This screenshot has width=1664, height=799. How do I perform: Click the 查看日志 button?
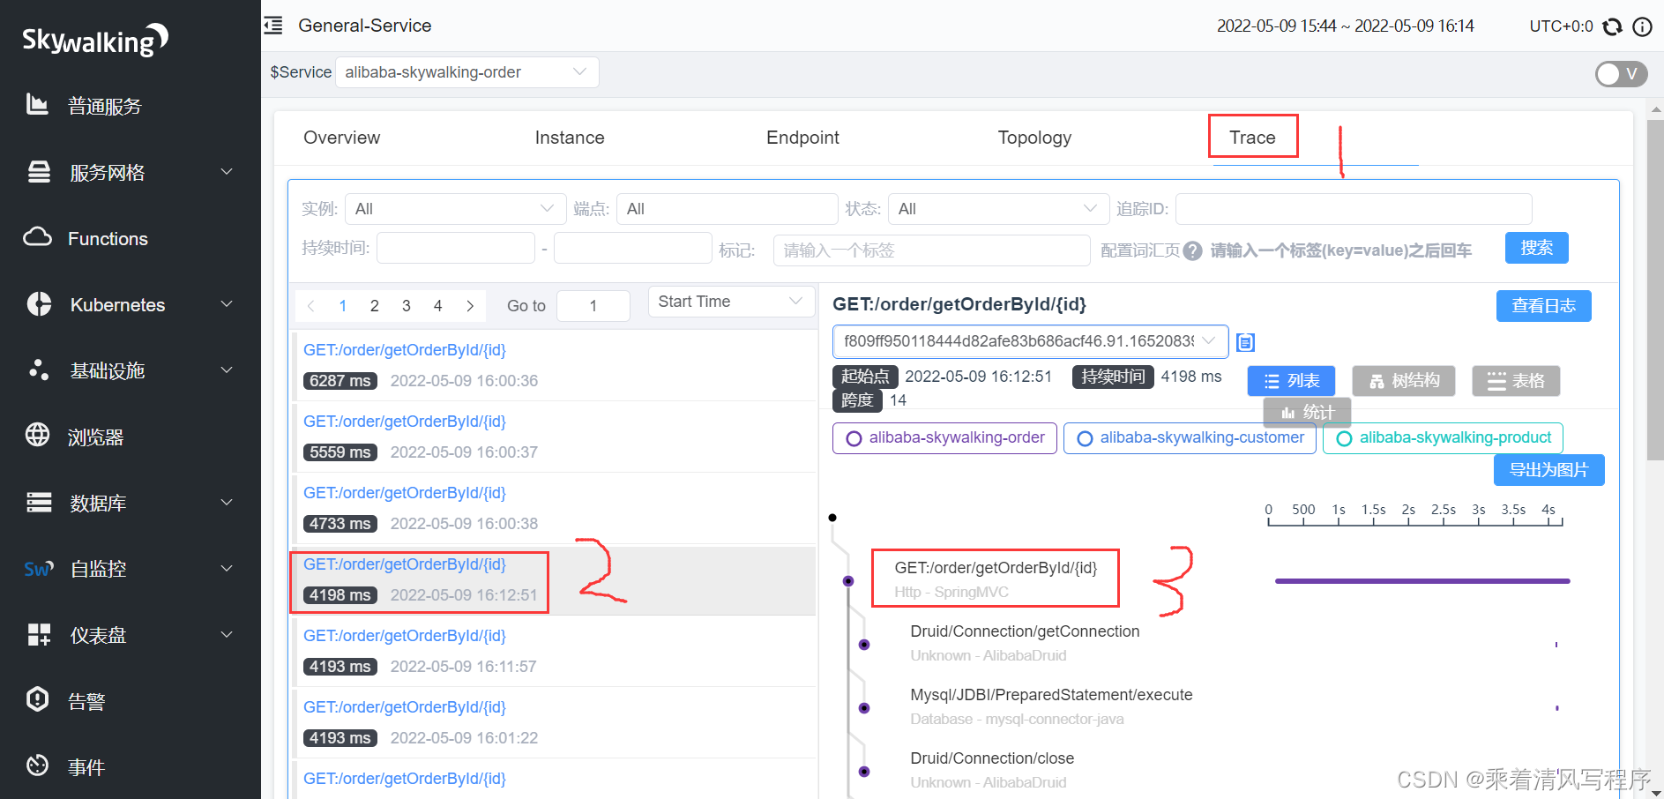(x=1543, y=306)
